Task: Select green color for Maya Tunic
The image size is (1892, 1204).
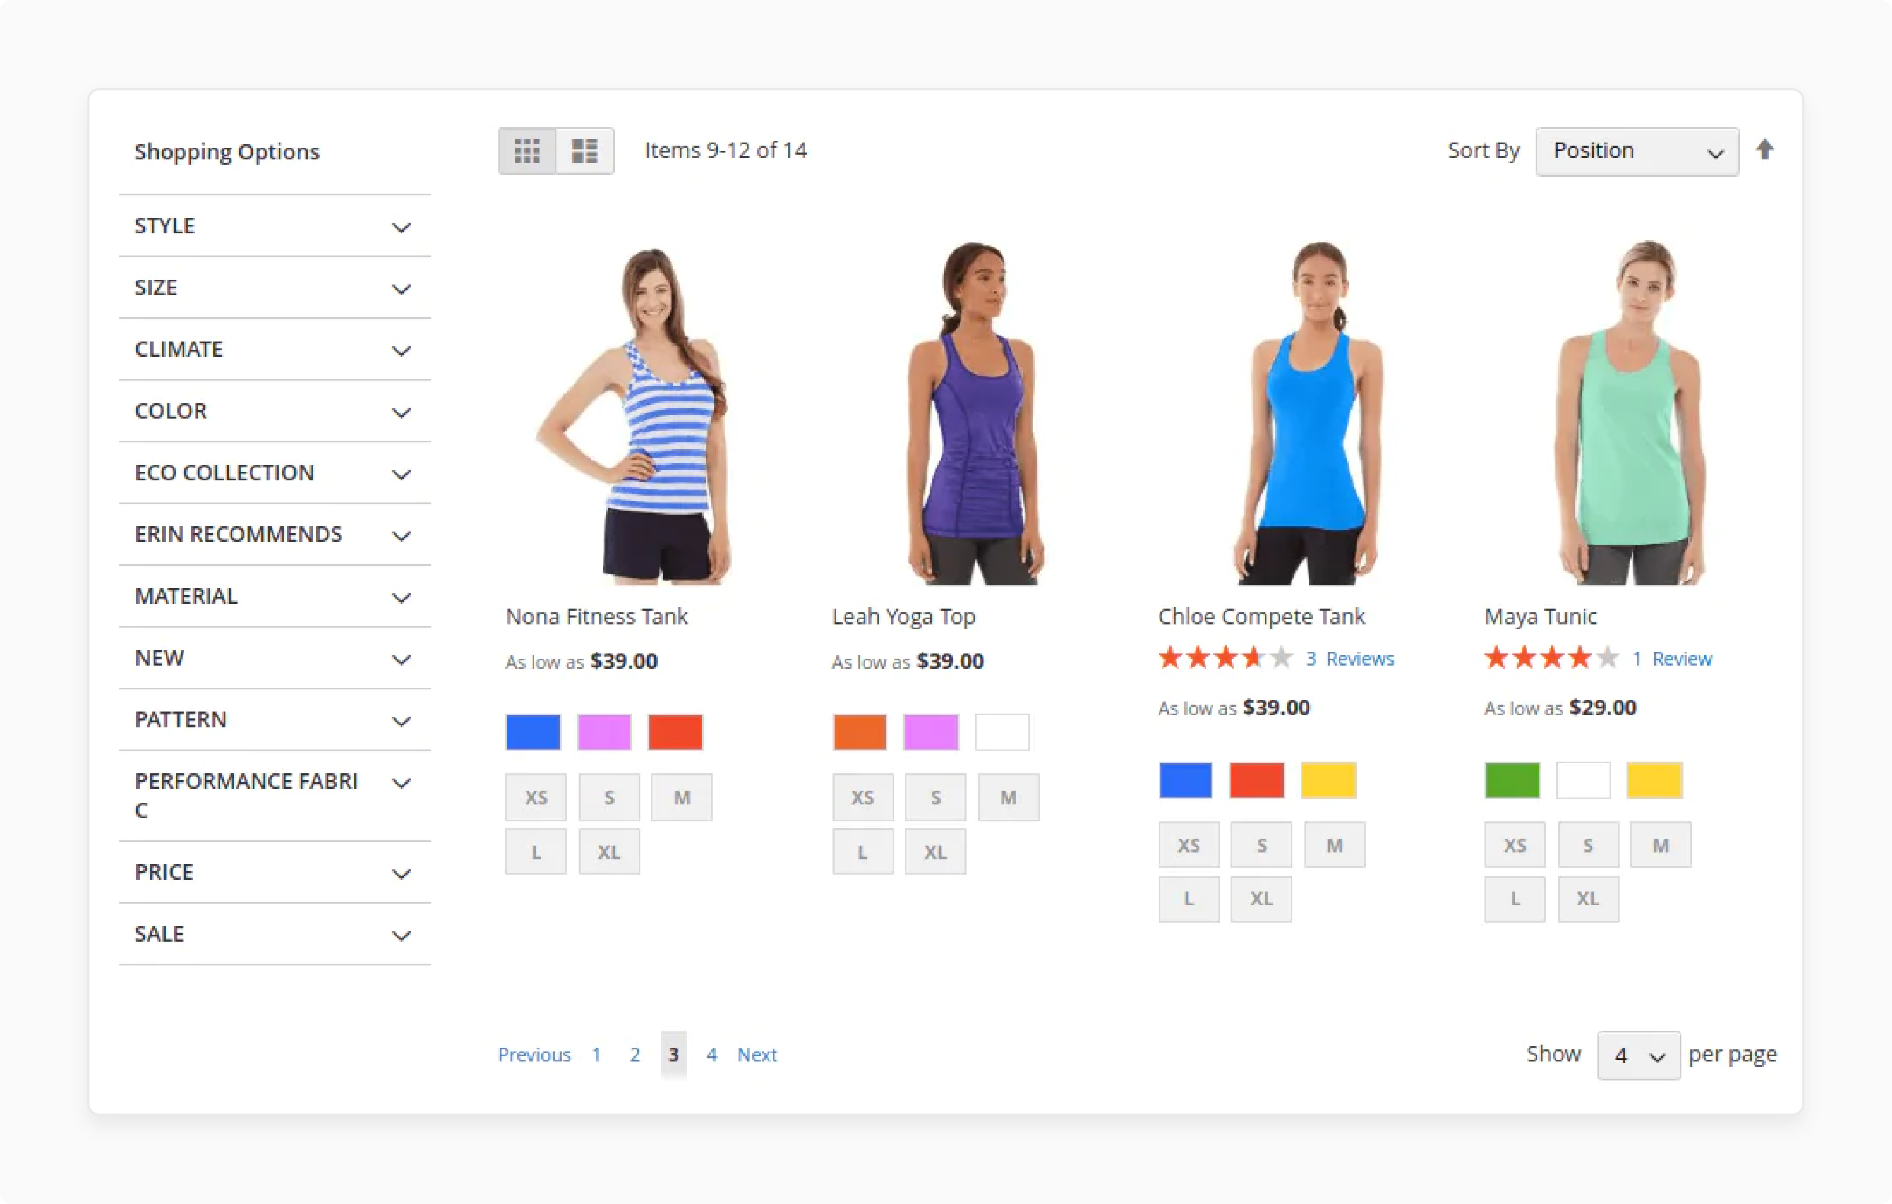Action: click(1512, 780)
